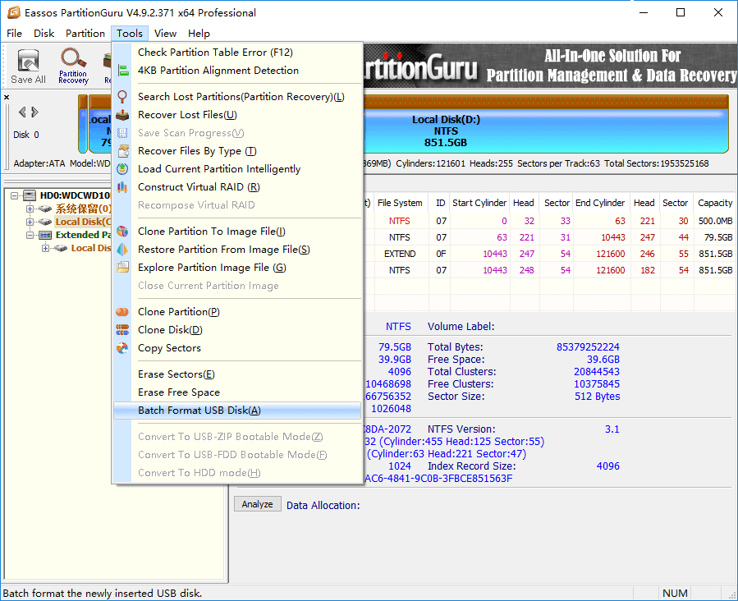This screenshot has height=601, width=738.
Task: Select Clone Partition To Image File
Action: 237,232
